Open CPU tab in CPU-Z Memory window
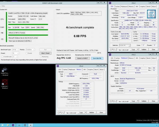159x127 pixels. point(60,70)
